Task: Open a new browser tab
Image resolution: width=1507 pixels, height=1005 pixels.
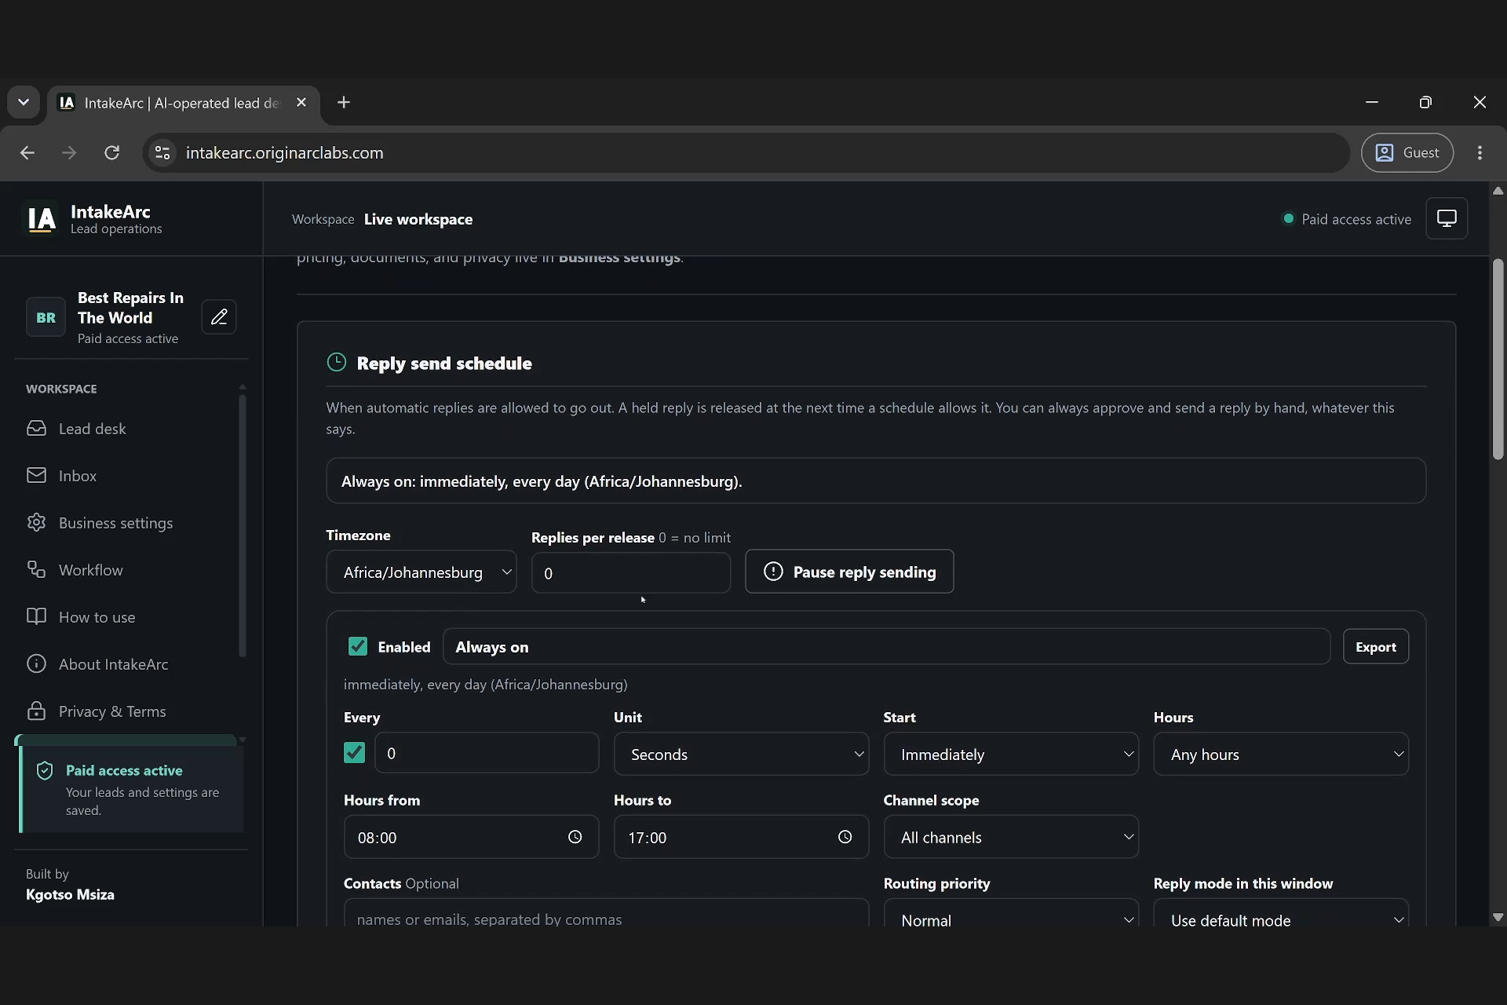Action: (x=344, y=103)
